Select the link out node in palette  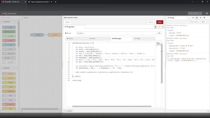(9, 58)
